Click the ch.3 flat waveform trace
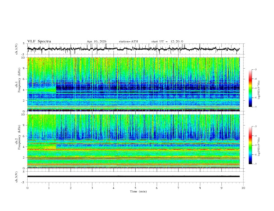The width and height of the screenshot is (274, 211). [133, 177]
